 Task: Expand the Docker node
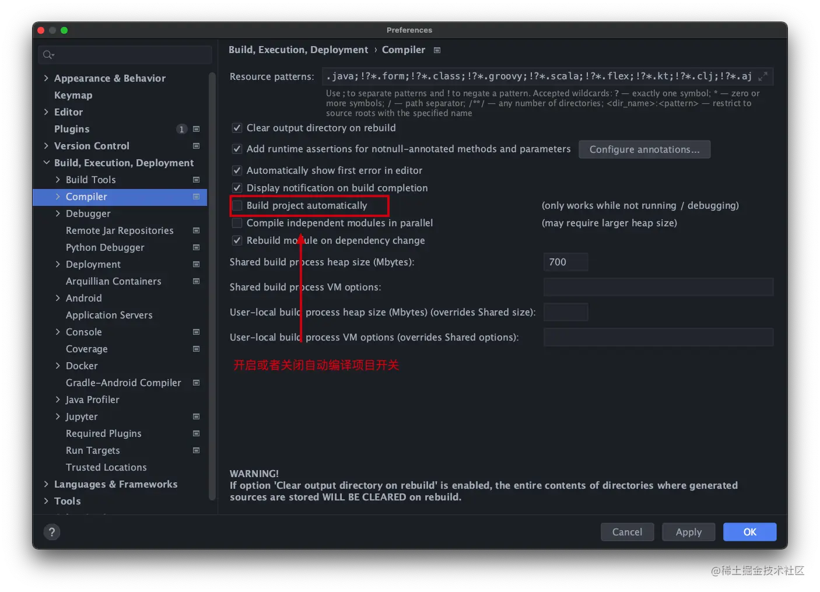coord(58,366)
